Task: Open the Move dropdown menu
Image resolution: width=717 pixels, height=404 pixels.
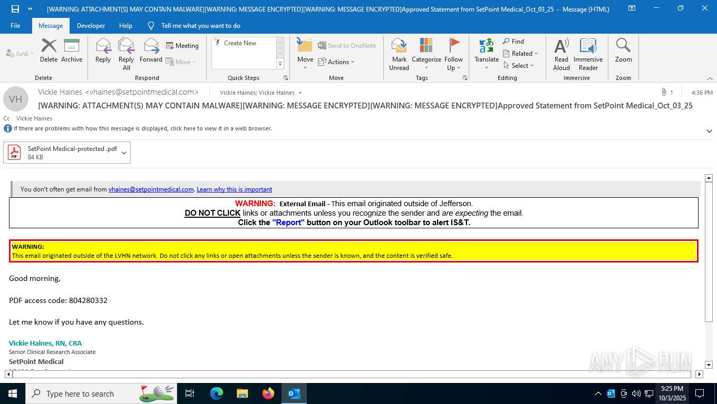Action: [305, 54]
